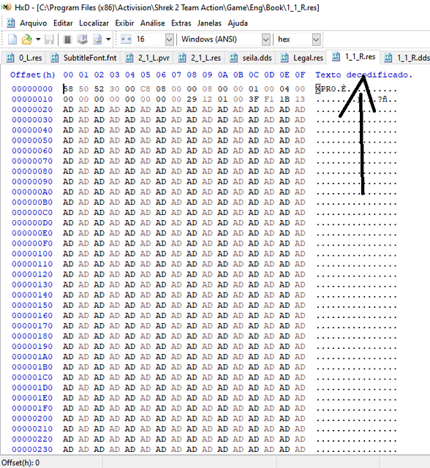
Task: Click the Open RAM chip icon
Action: [x=68, y=39]
